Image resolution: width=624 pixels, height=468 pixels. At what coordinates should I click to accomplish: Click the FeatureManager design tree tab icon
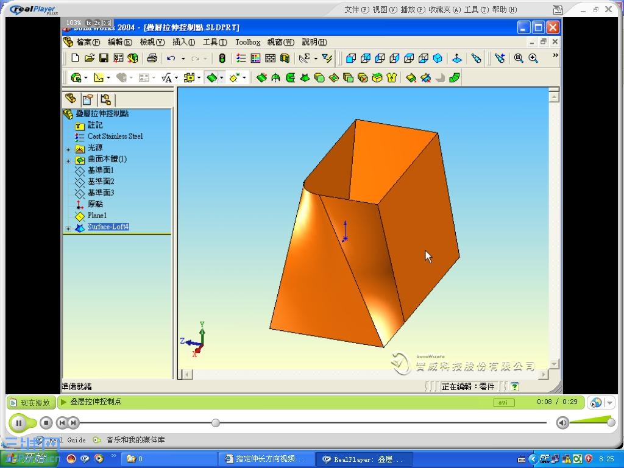[x=71, y=98]
